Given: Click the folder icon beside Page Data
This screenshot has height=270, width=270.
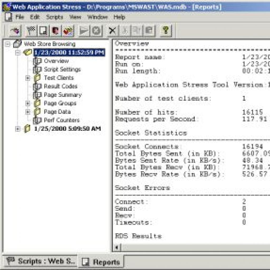Looking at the screenshot, I should [37, 112].
